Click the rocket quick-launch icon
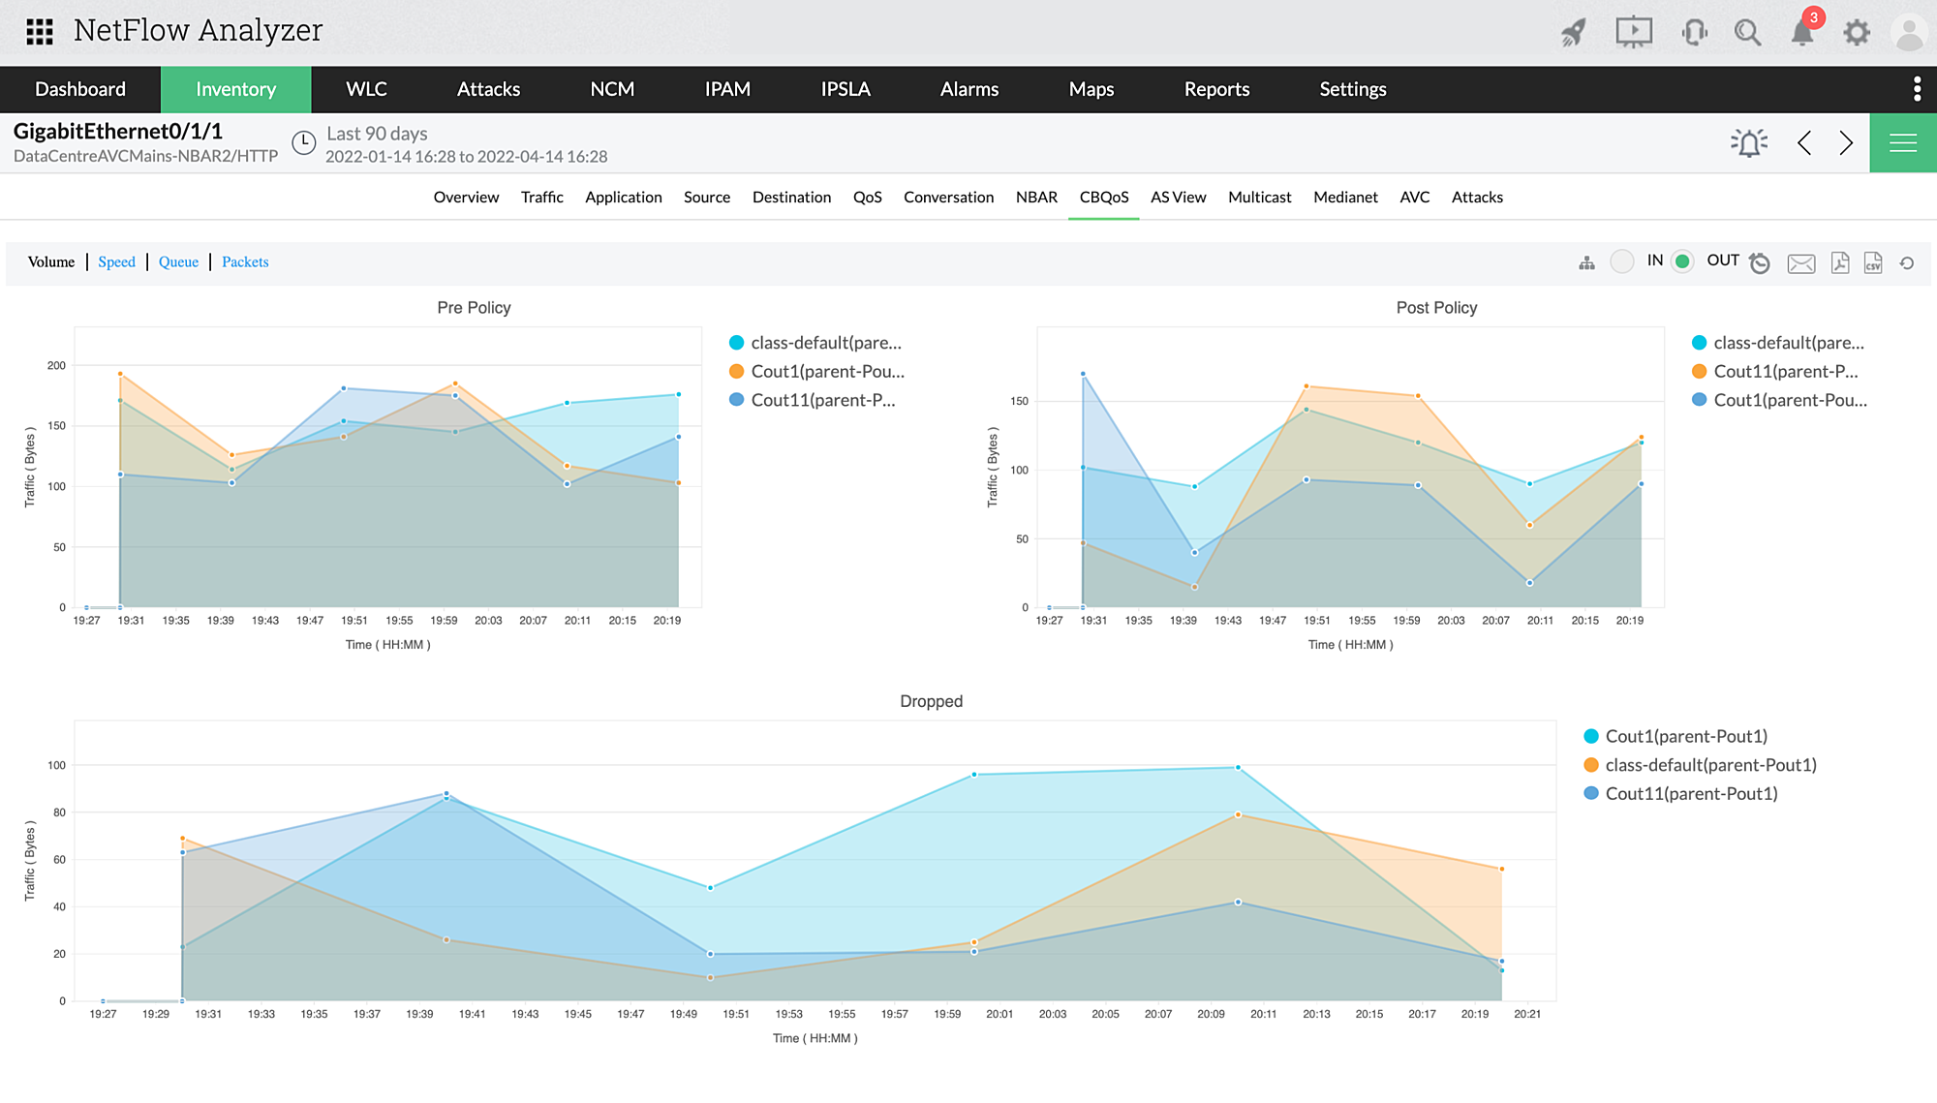 click(x=1573, y=32)
